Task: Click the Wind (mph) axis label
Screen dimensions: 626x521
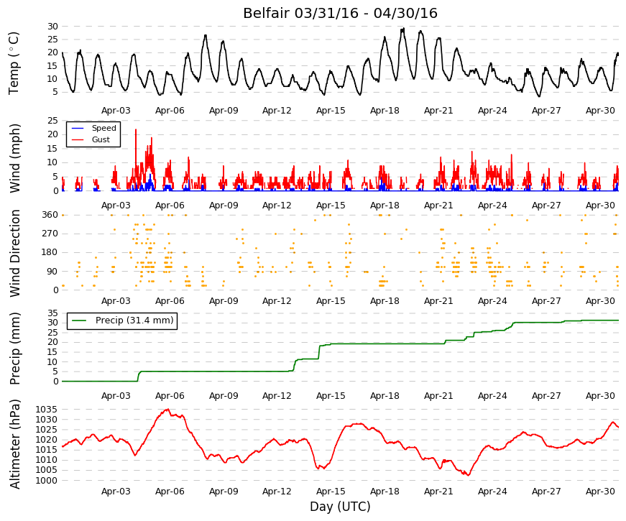Action: 14,158
